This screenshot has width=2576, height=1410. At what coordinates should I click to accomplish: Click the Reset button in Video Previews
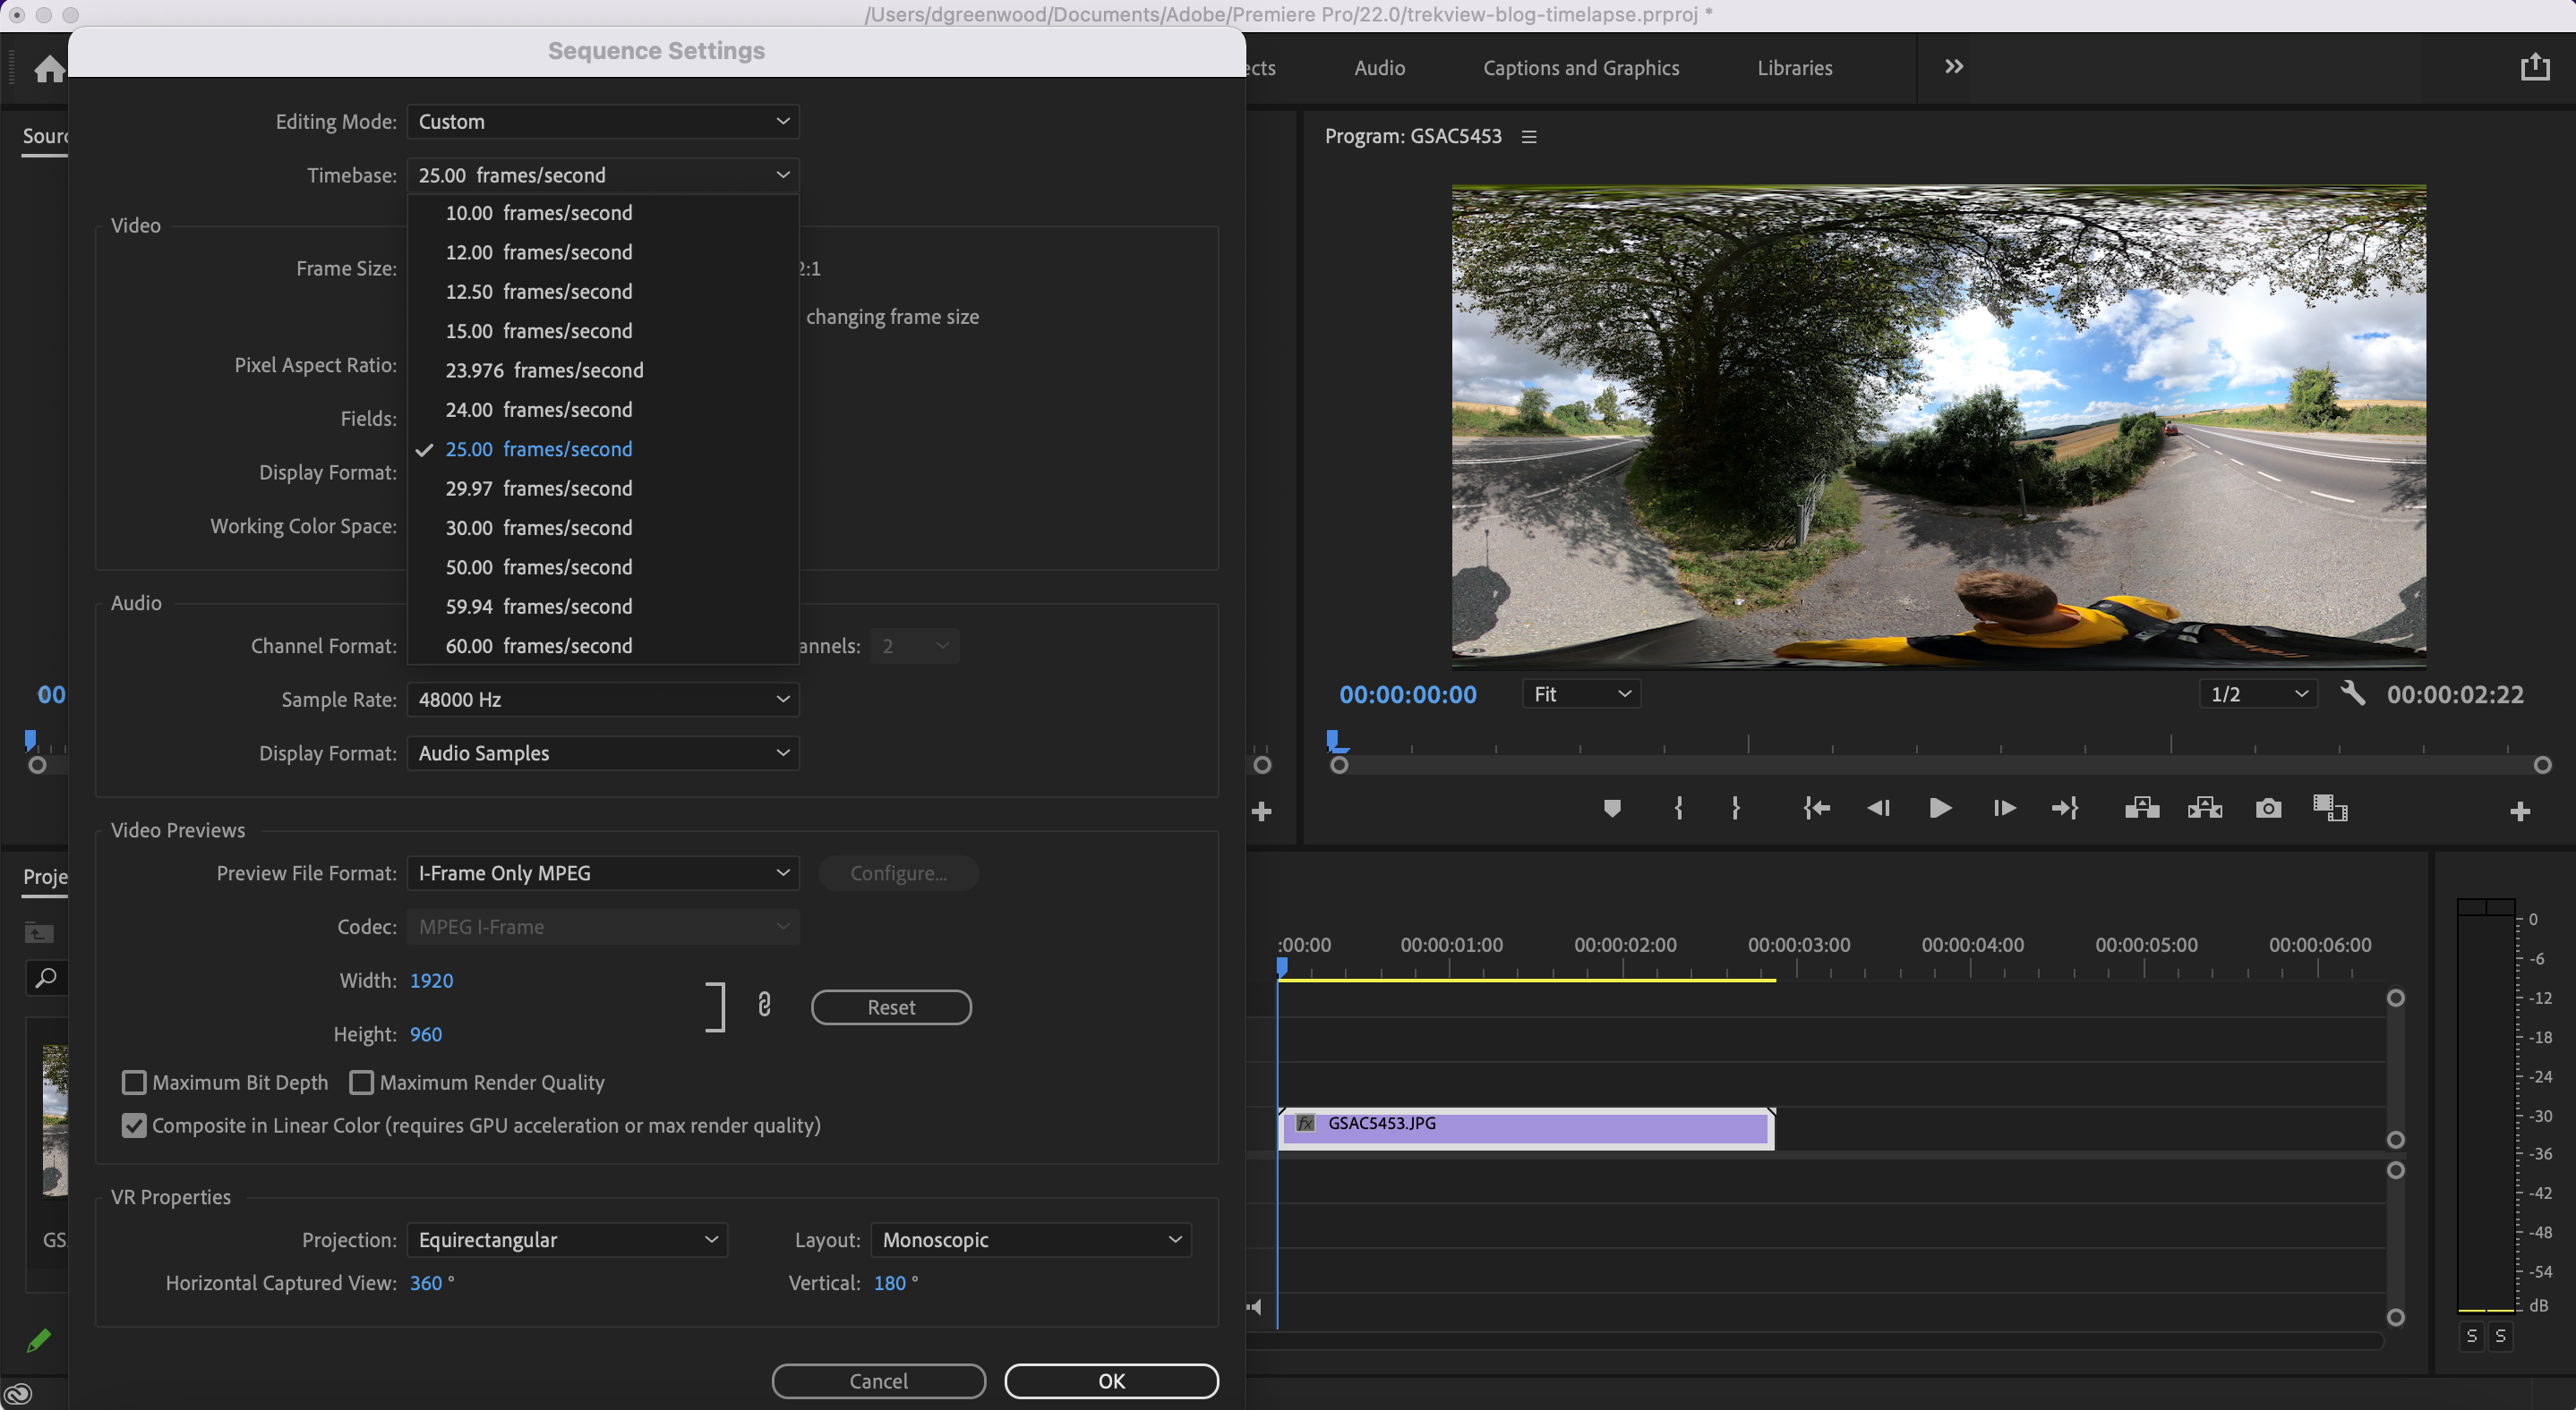pos(890,1007)
